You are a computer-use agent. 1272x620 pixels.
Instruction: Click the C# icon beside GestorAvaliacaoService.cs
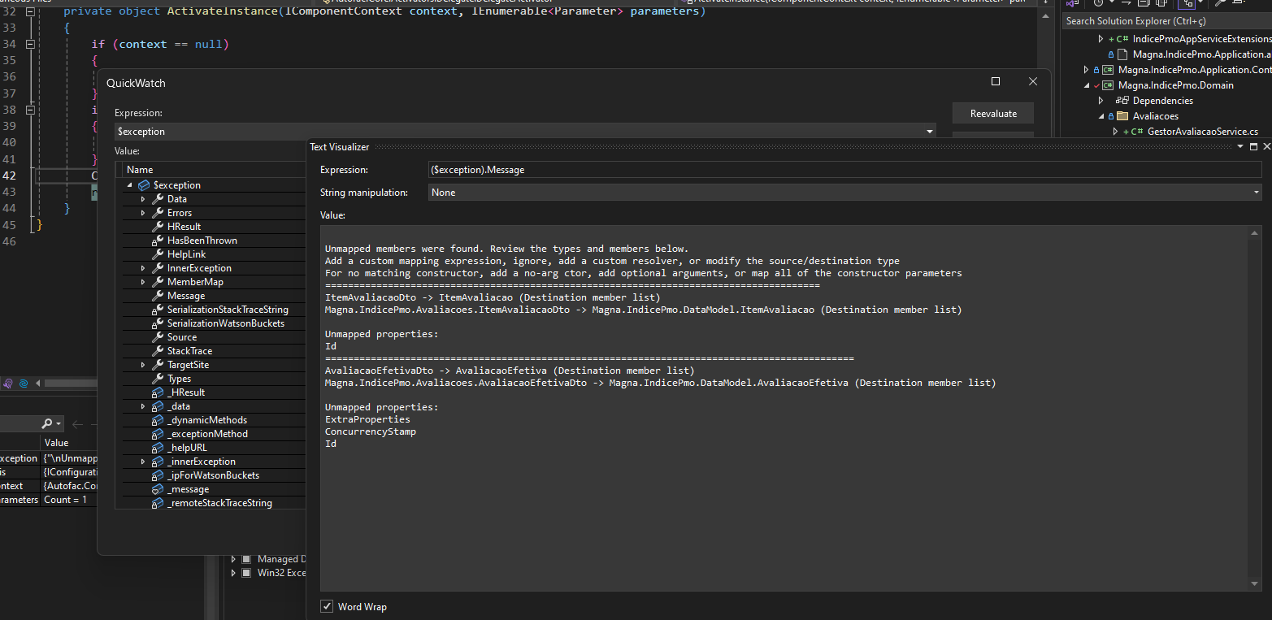(1138, 131)
